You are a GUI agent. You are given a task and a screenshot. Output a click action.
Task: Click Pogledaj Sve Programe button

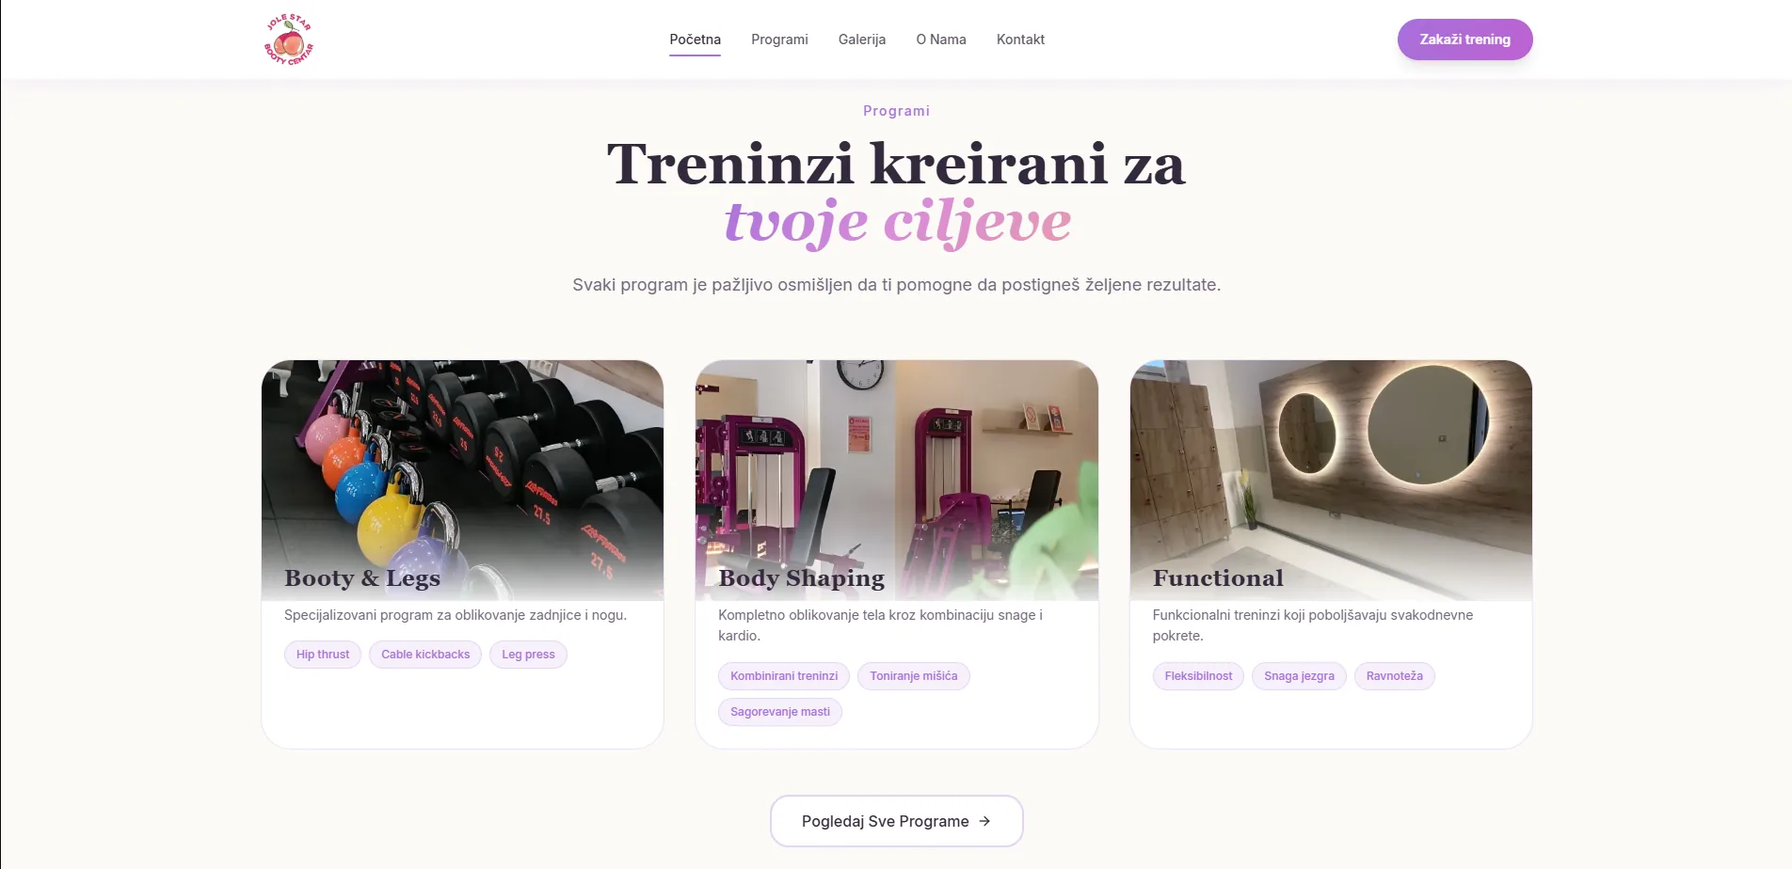tap(896, 821)
